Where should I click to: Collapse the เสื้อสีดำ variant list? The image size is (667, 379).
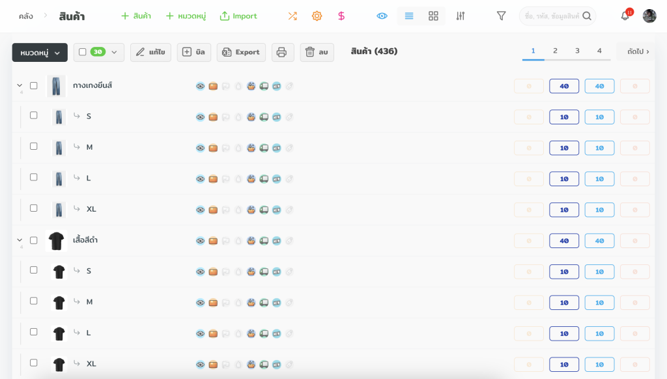pyautogui.click(x=20, y=240)
